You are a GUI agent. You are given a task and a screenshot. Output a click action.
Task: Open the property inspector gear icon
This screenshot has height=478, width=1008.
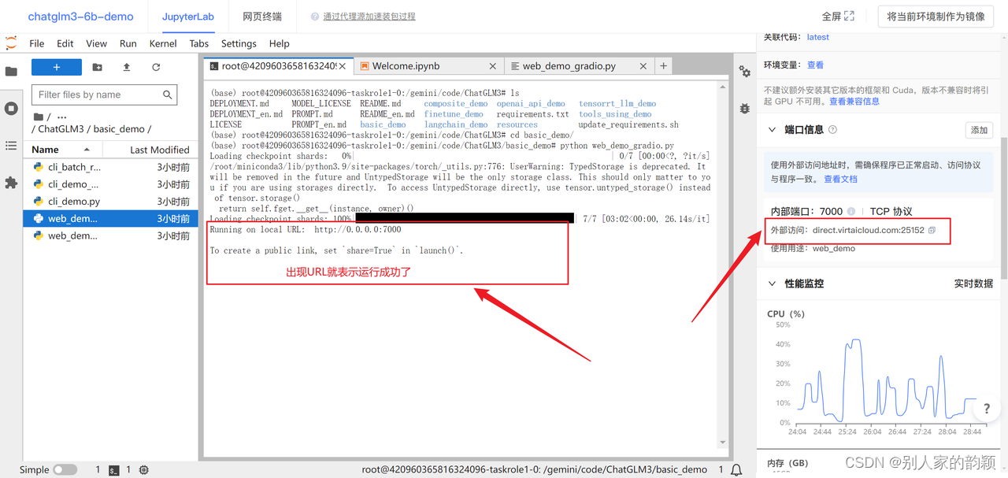pyautogui.click(x=744, y=71)
